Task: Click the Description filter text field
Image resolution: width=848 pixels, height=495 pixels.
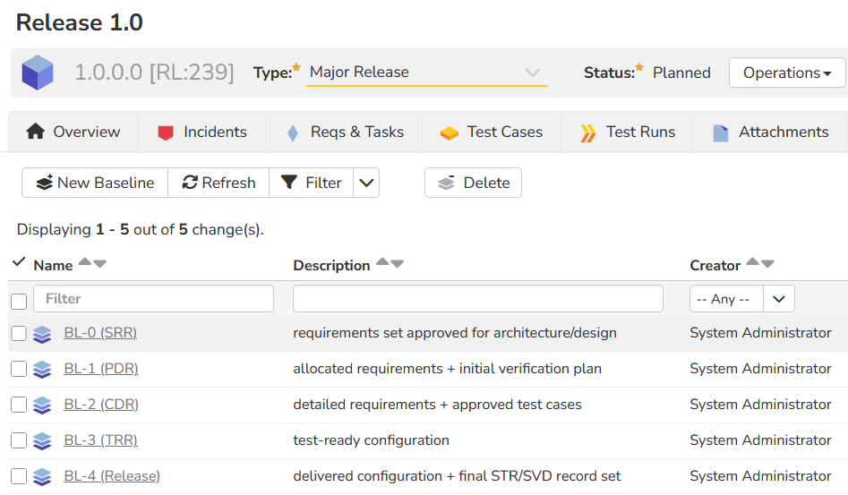Action: click(477, 299)
